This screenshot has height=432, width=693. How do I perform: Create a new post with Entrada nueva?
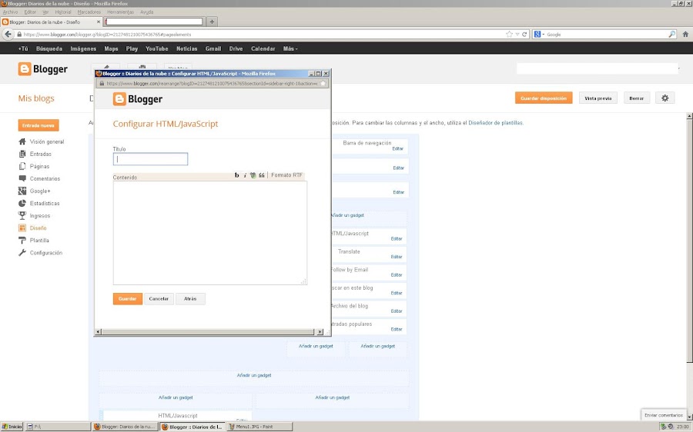point(38,125)
